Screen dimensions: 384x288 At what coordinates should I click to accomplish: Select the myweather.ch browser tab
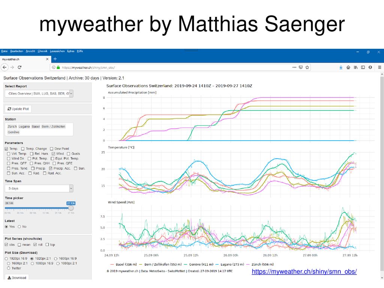(x=25, y=59)
